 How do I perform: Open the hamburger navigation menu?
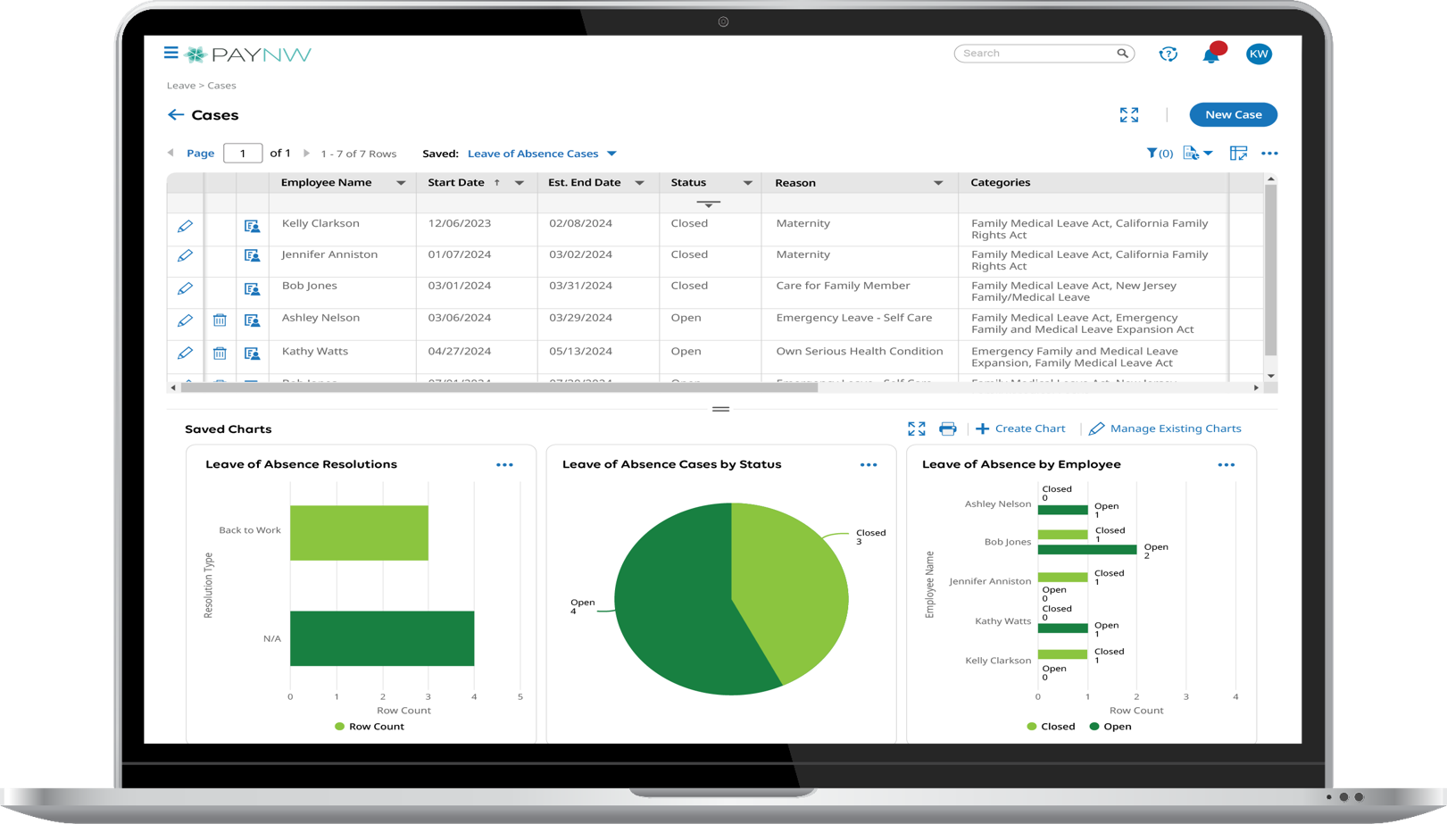[170, 54]
